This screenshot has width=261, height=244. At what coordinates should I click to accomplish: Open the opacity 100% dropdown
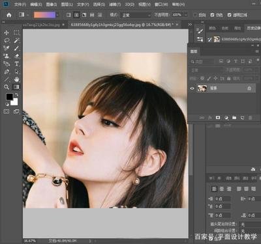pyautogui.click(x=186, y=15)
